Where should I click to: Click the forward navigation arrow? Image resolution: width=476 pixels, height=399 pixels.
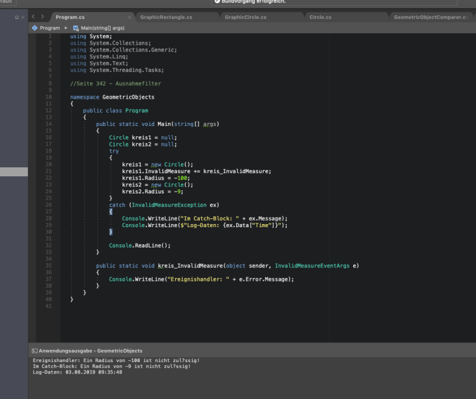pos(43,17)
